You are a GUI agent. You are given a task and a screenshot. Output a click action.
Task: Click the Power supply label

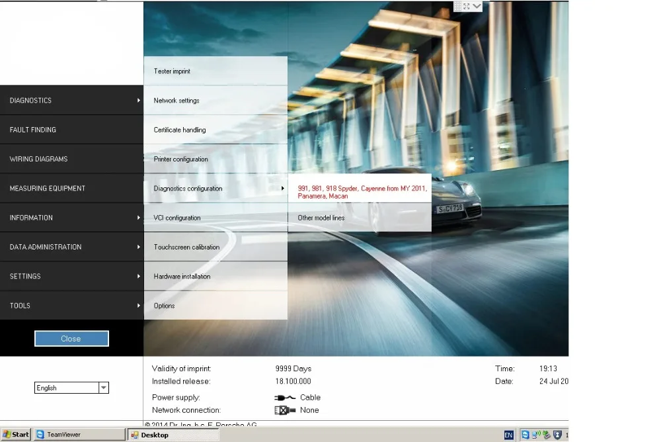(176, 398)
